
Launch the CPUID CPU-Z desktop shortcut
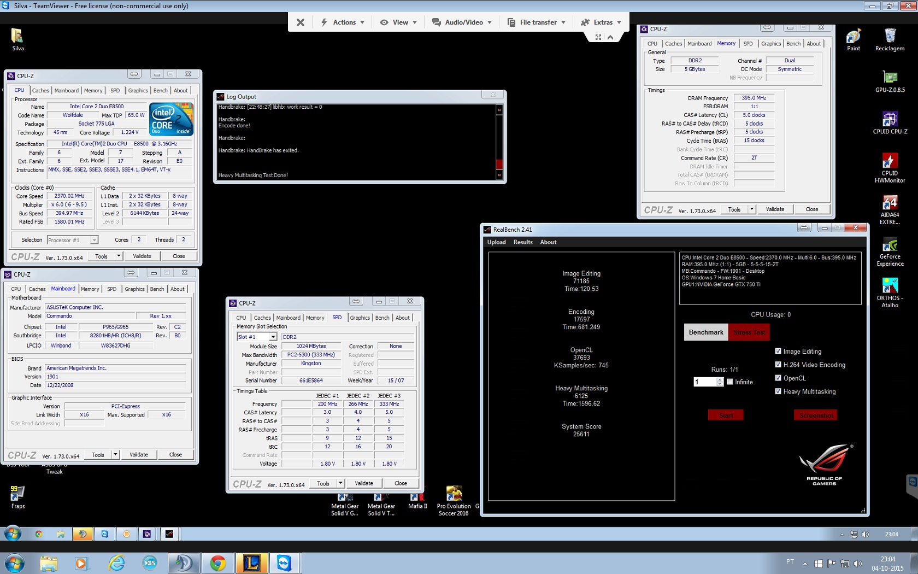(x=890, y=122)
